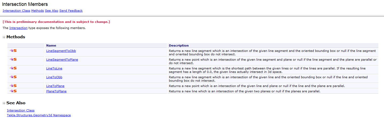
Task: Click the method icon beside PlaneToPlane
Action: click(x=13, y=91)
